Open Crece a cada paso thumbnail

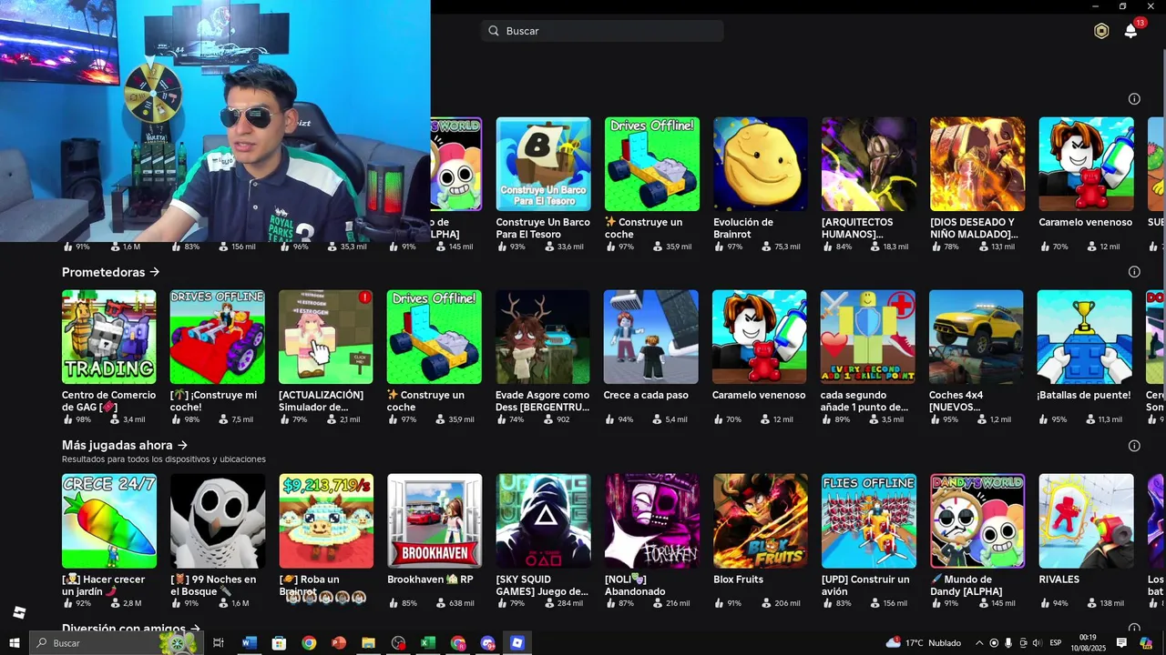pos(651,337)
